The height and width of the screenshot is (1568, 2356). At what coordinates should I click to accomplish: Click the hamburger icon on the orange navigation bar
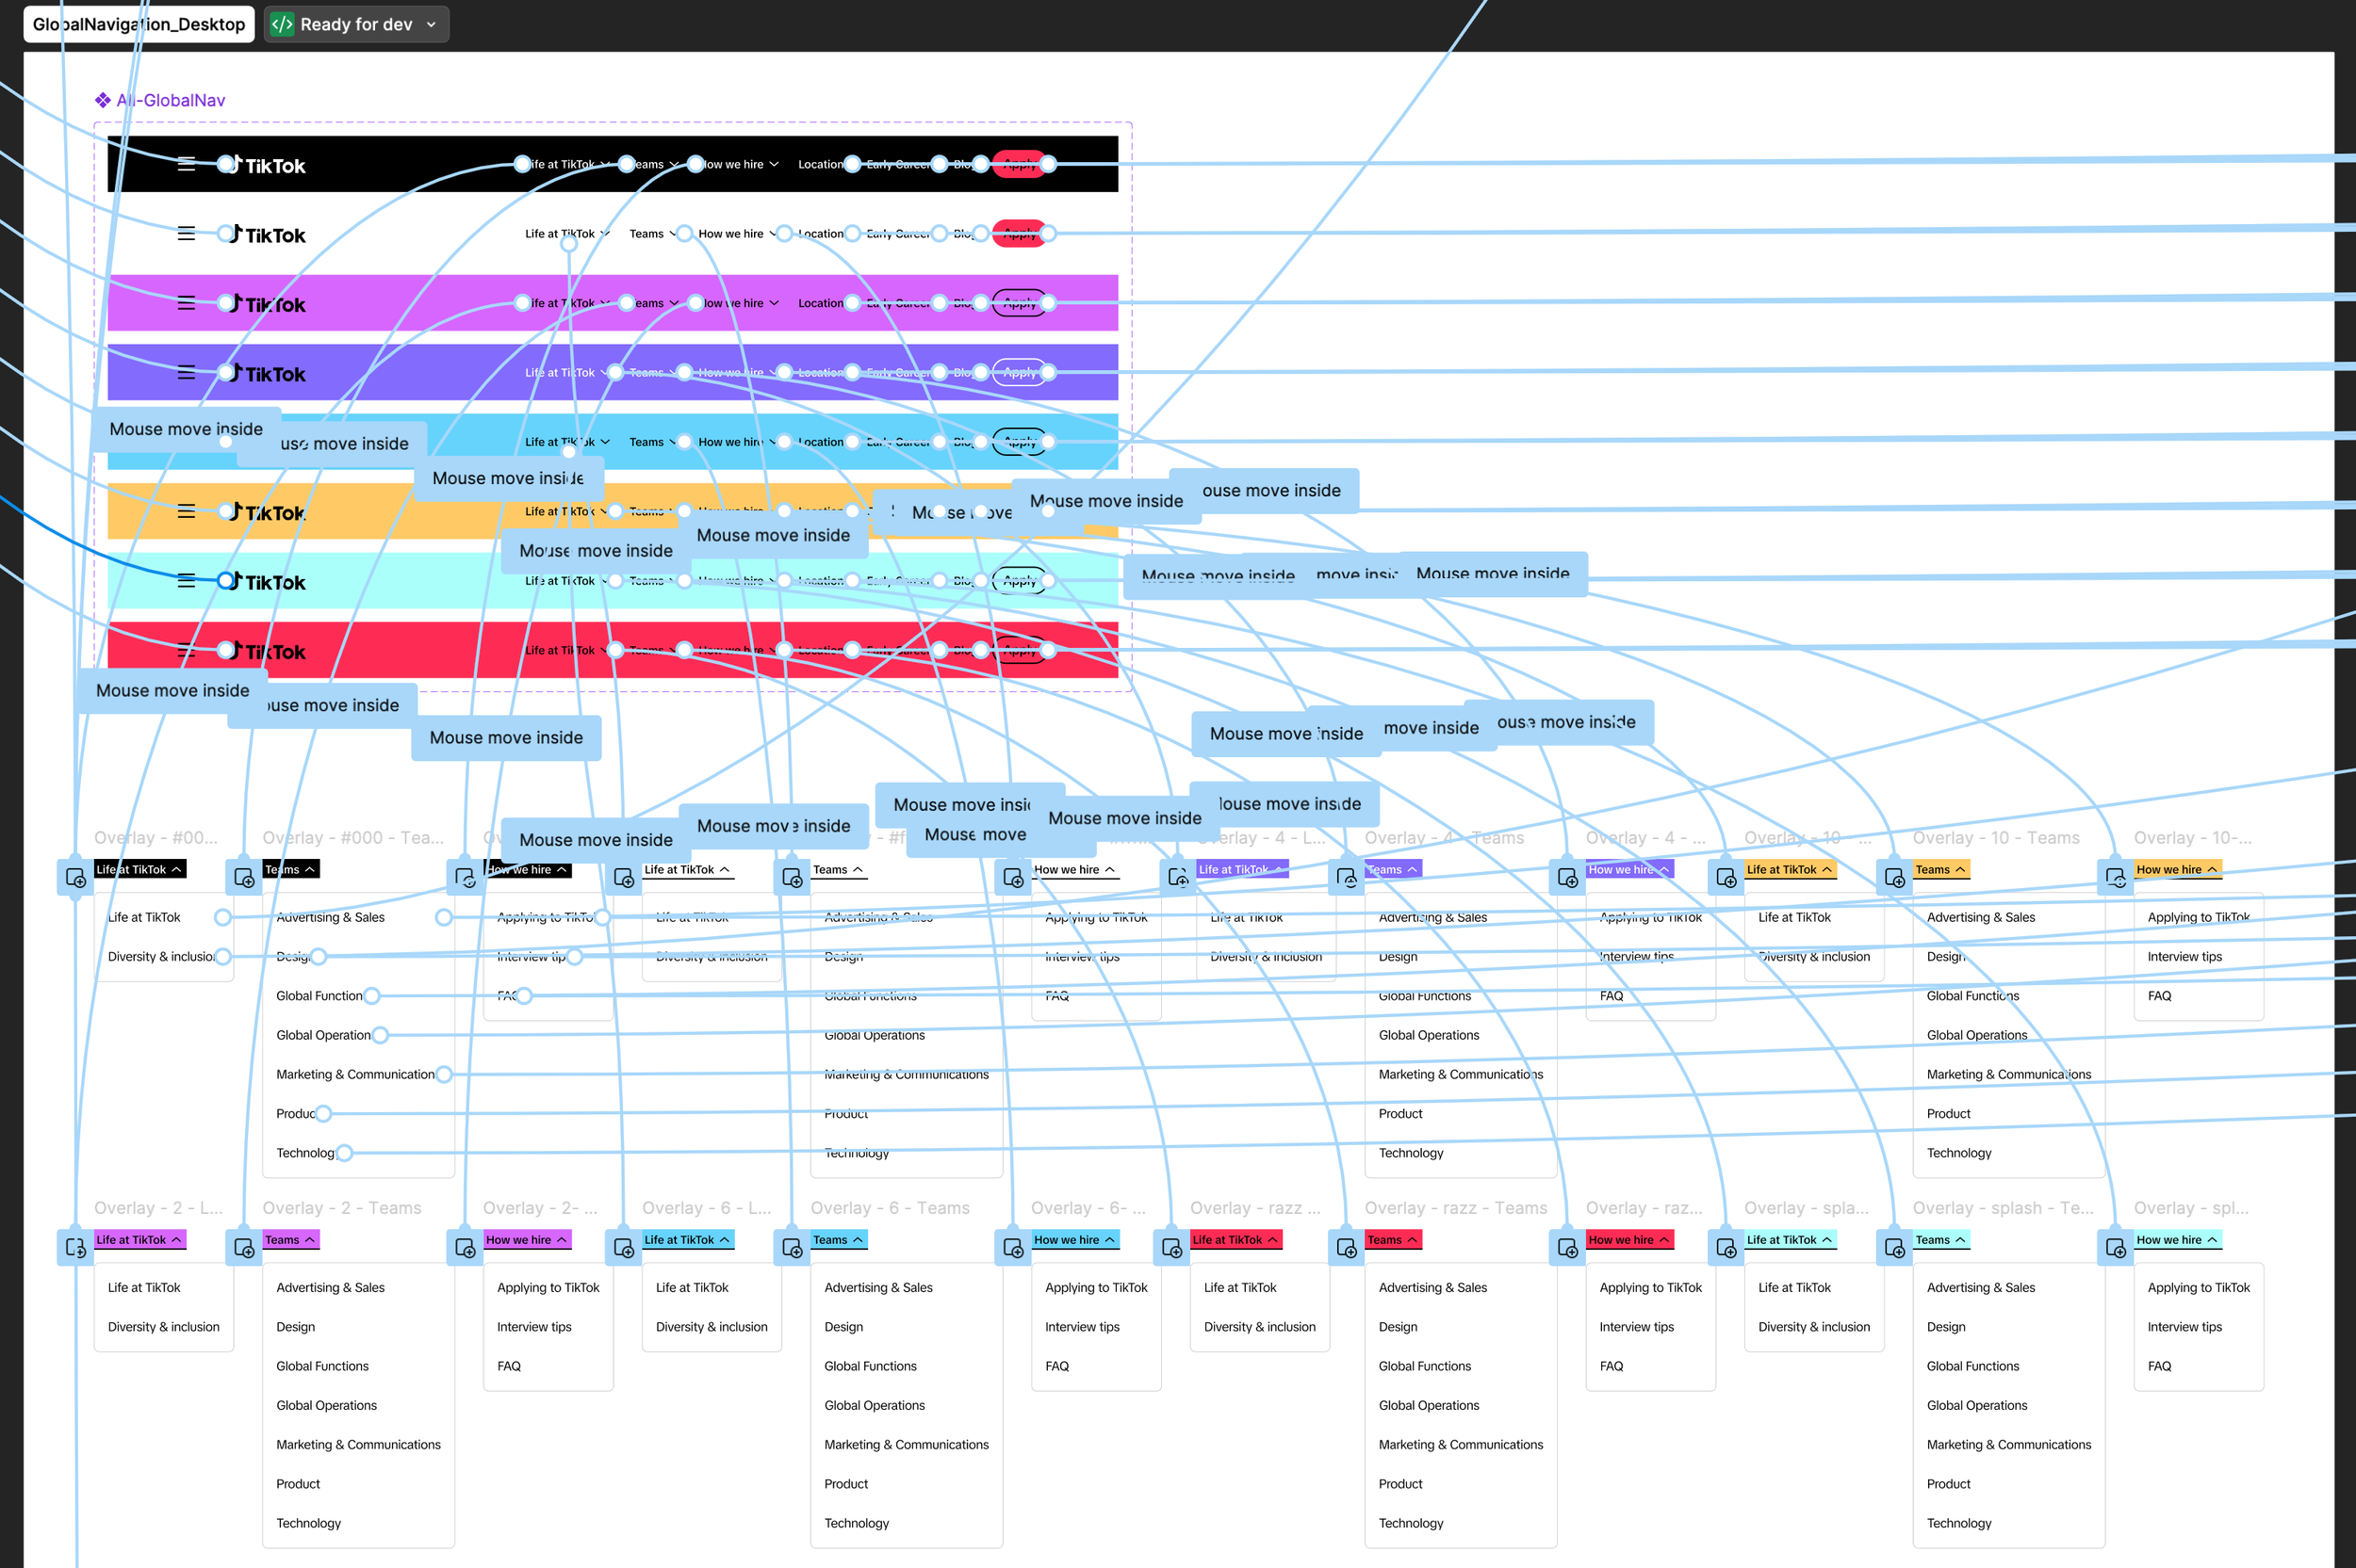tap(186, 511)
